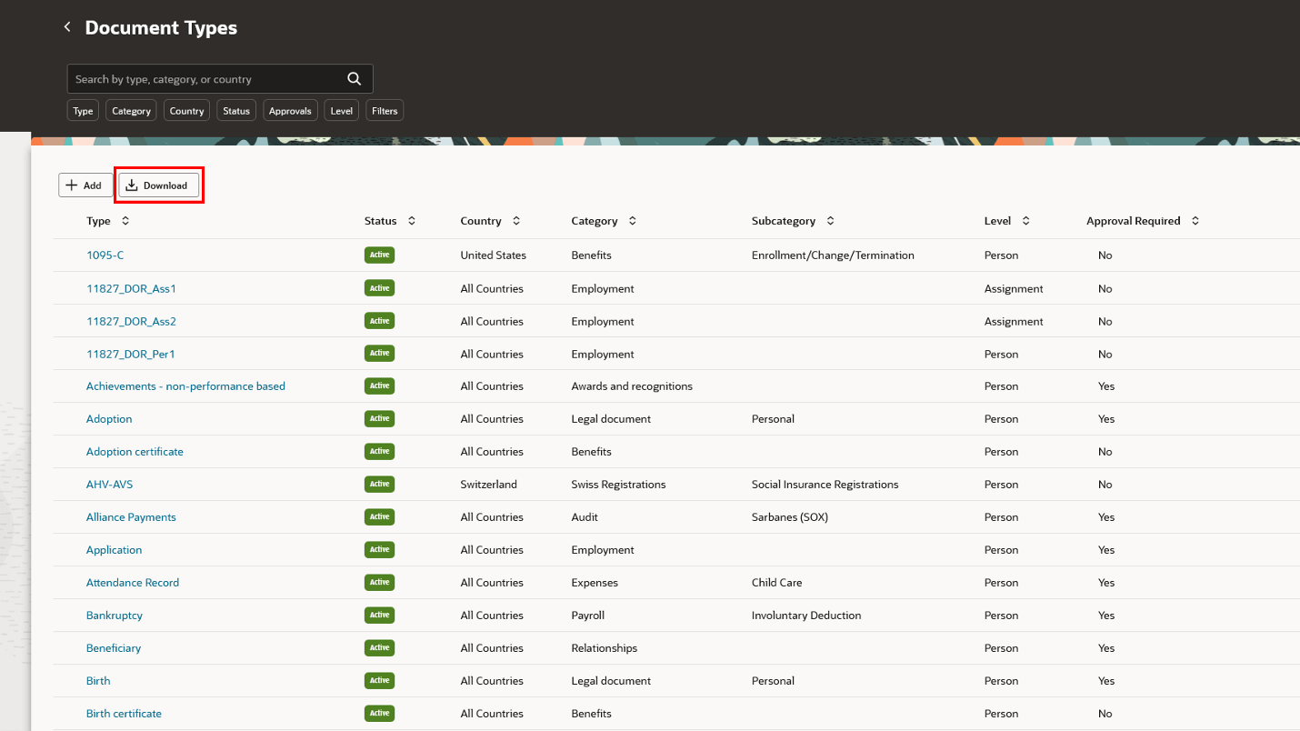
Task: Go back using the arrow beside Document Types
Action: pos(67,27)
